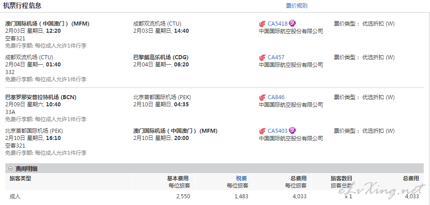The image size is (430, 205).
Task: Click the 税费 taxes column link
Action: [x=241, y=179]
